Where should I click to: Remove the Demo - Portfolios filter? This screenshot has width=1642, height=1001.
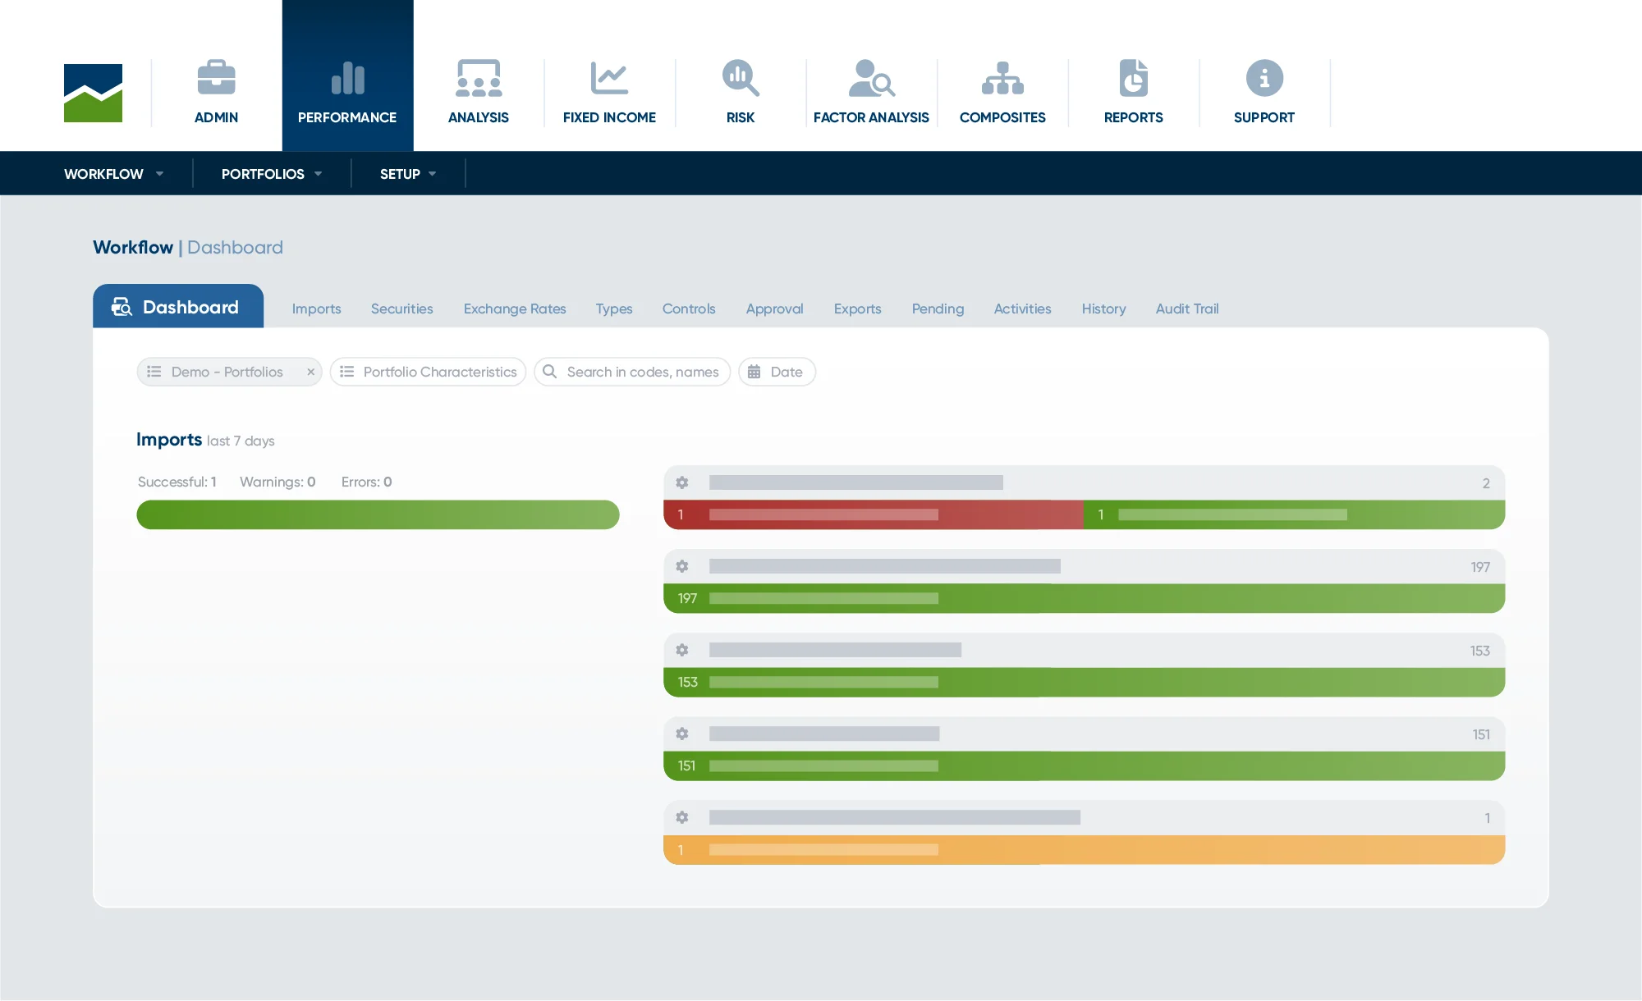[311, 373]
